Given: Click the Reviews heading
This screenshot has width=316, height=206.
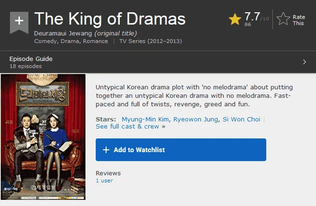Looking at the screenshot, I should (x=108, y=173).
